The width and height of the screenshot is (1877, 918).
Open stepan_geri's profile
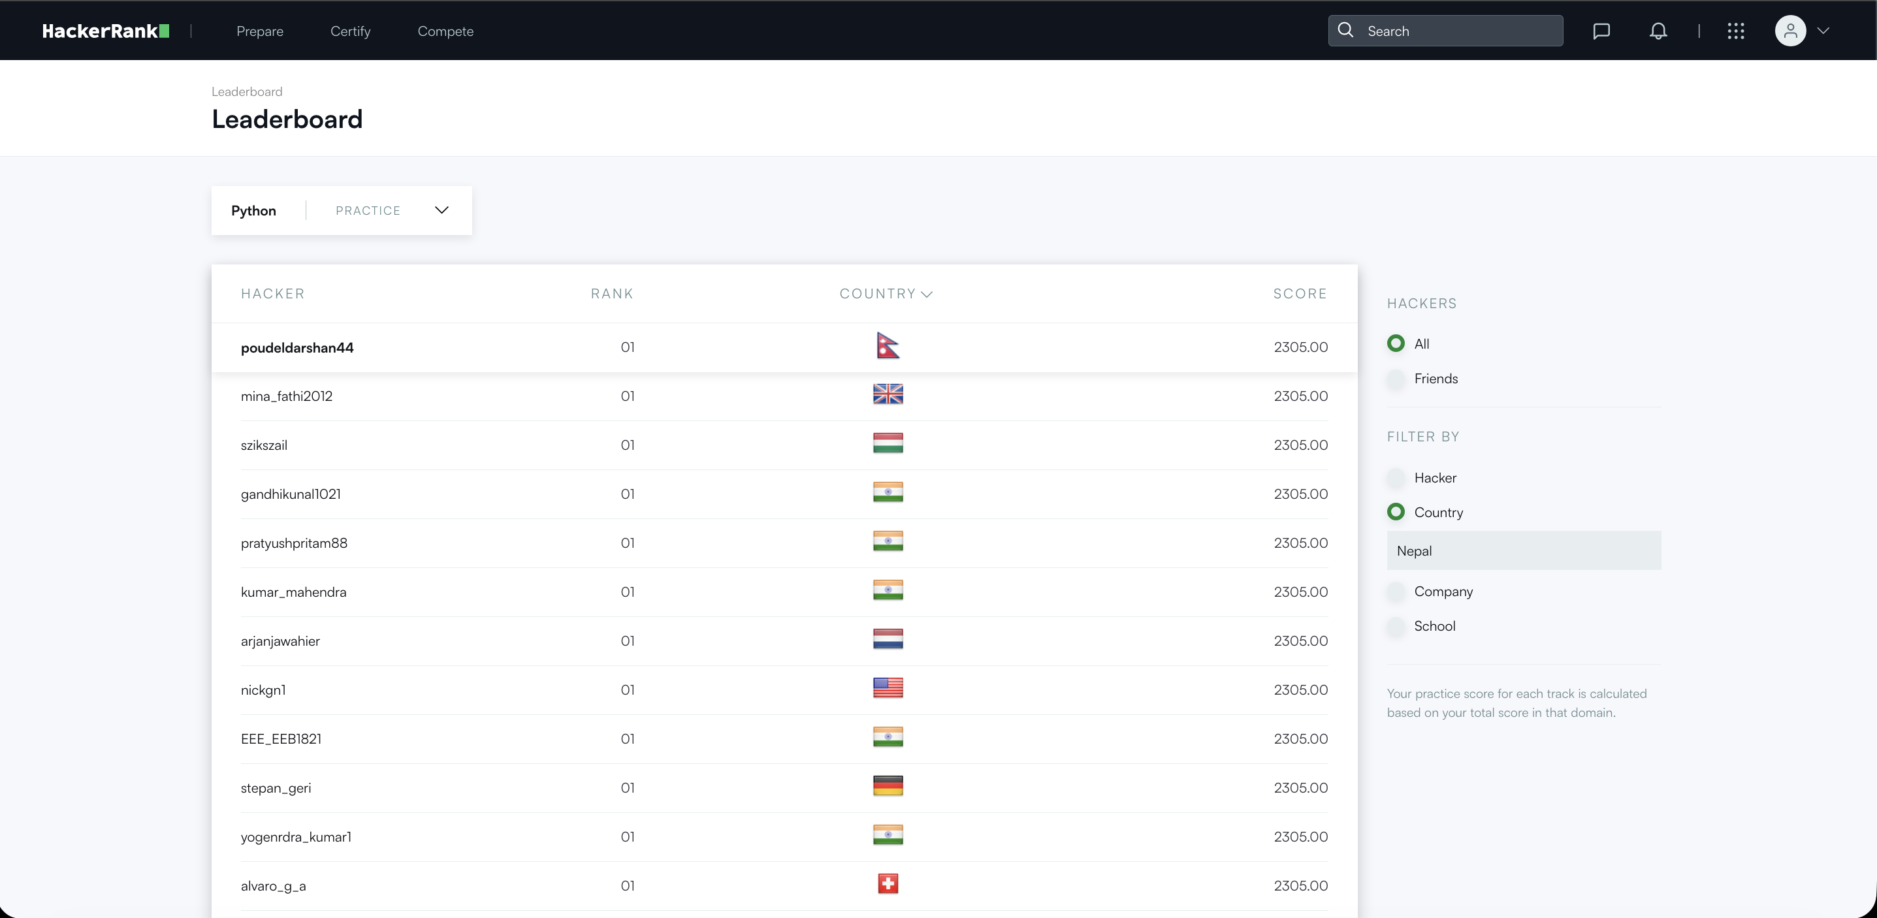(x=276, y=787)
